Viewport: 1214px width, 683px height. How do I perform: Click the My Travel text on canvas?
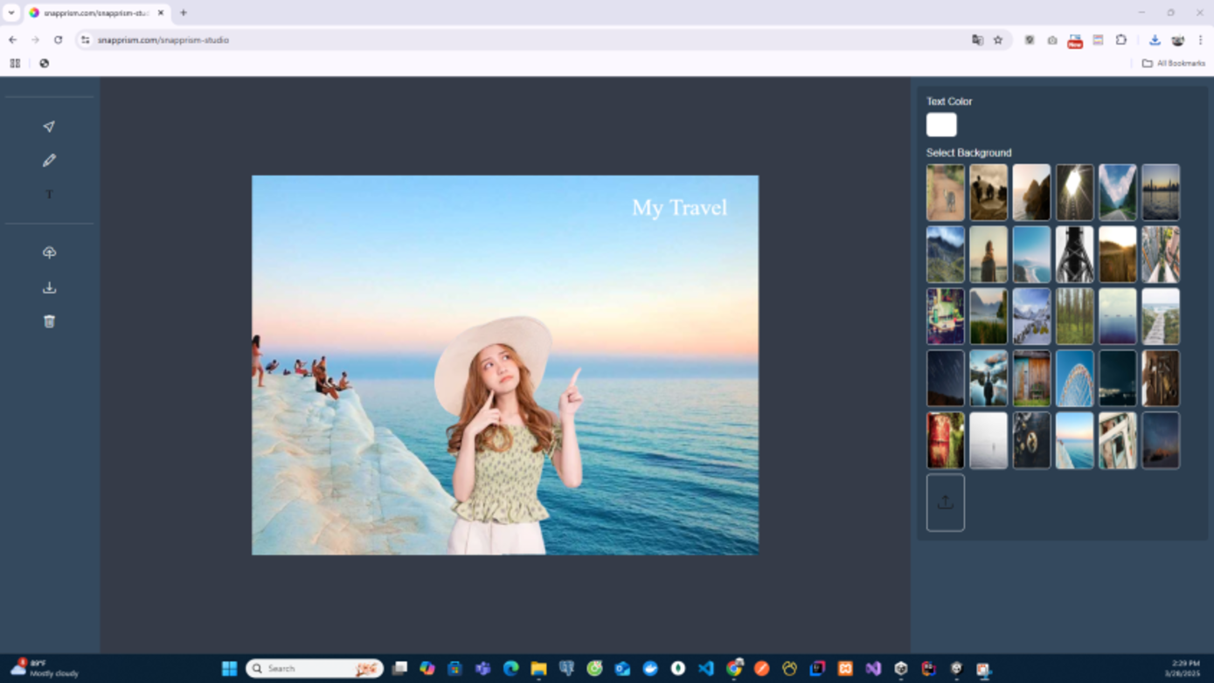pos(679,208)
